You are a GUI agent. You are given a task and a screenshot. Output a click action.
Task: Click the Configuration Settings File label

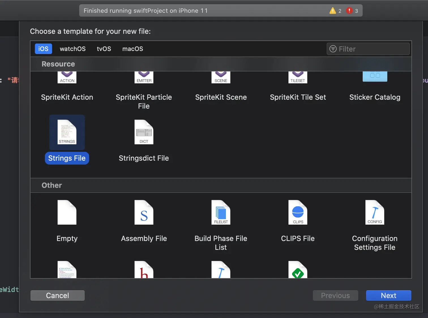[375, 243]
